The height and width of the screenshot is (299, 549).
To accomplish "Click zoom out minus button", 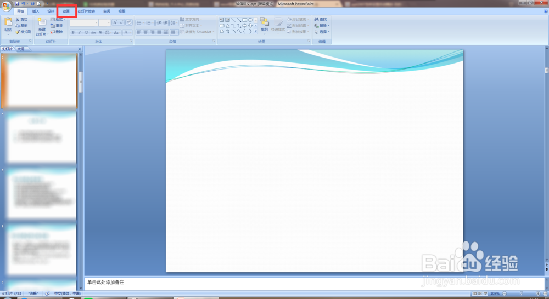I will coord(505,294).
